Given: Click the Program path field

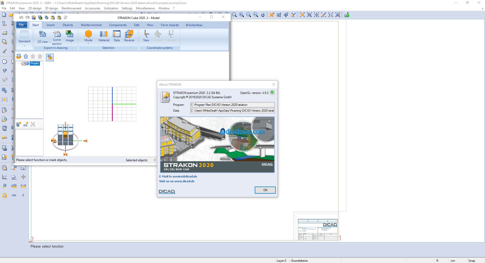Looking at the screenshot, I should point(232,105).
